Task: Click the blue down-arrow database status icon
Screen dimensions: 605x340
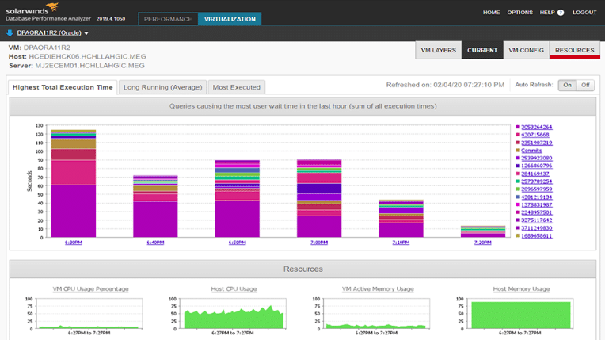Action: coord(10,33)
